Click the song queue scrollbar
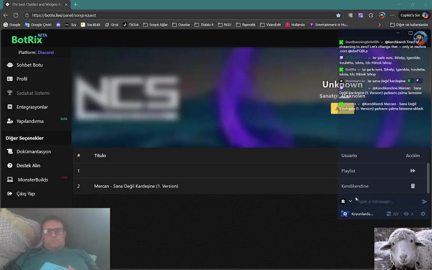This screenshot has width=432, height=270. click(428, 178)
